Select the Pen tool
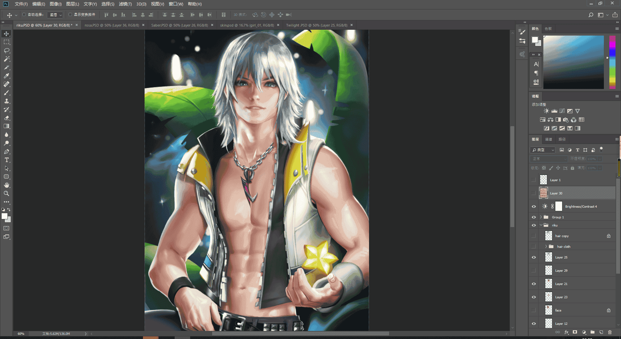Screen dimensions: 621x339 click(x=6, y=152)
